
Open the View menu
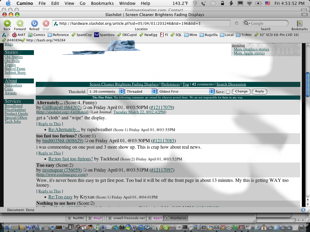(69, 3)
